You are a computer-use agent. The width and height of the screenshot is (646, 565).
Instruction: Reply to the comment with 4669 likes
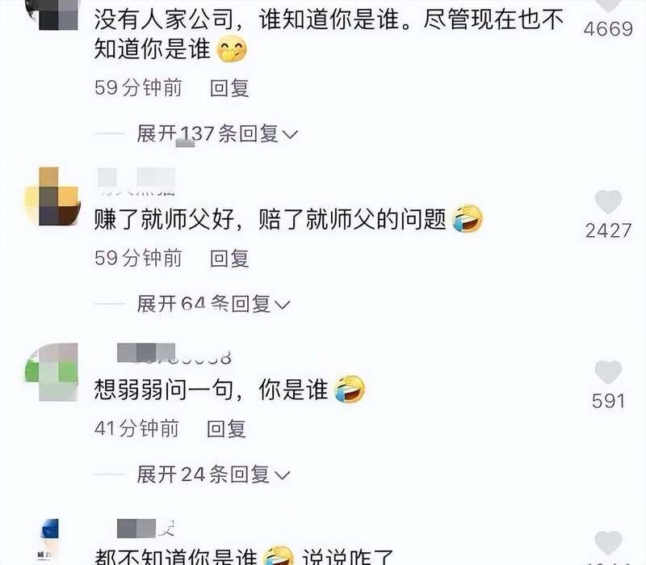click(x=229, y=88)
